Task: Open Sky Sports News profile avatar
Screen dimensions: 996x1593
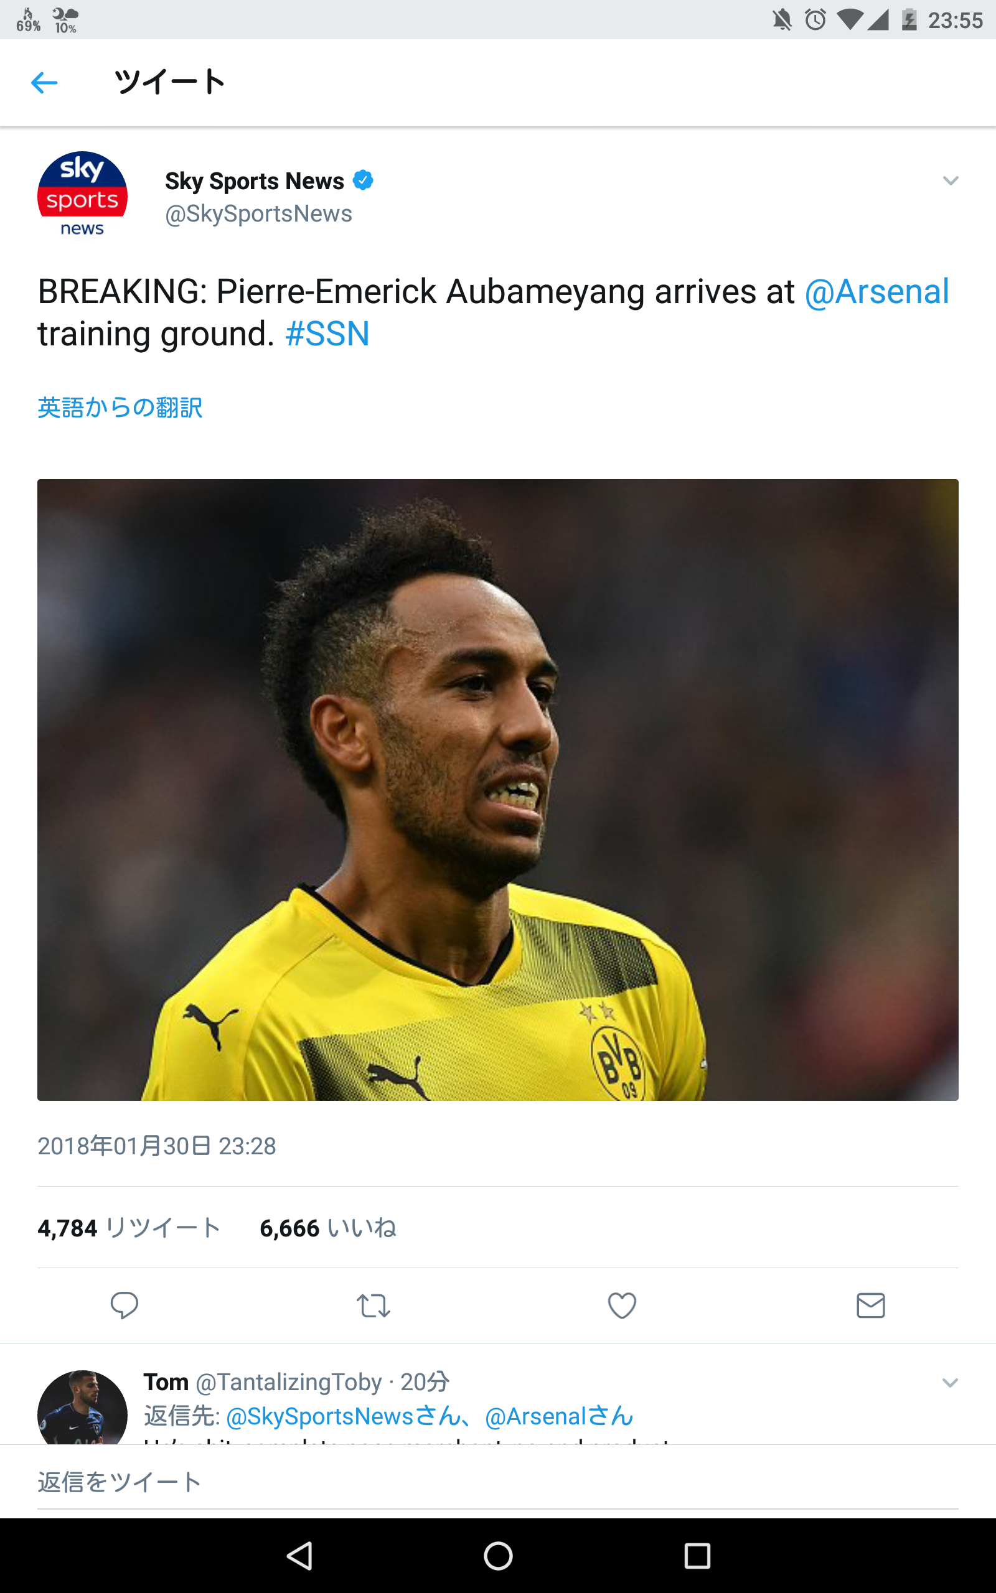Action: click(x=82, y=196)
